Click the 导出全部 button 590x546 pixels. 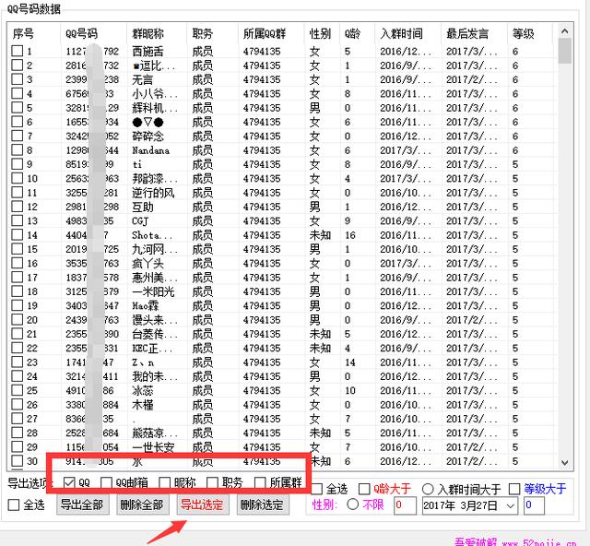point(83,505)
